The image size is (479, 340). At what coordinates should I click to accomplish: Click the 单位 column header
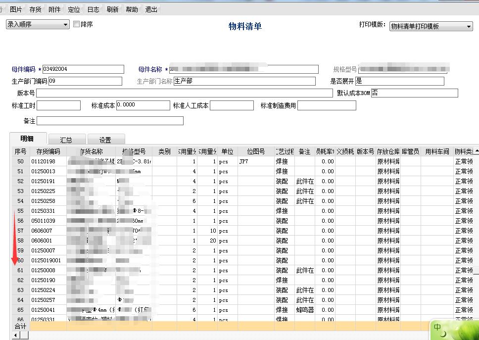coord(227,151)
